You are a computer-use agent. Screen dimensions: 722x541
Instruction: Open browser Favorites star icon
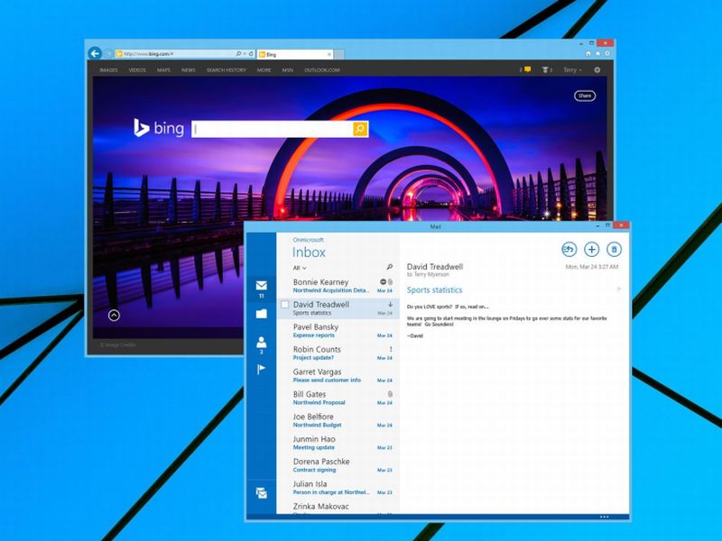coord(597,54)
